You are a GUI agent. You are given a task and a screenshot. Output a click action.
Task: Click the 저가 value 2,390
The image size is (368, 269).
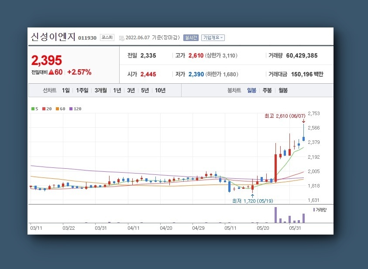pos(196,74)
